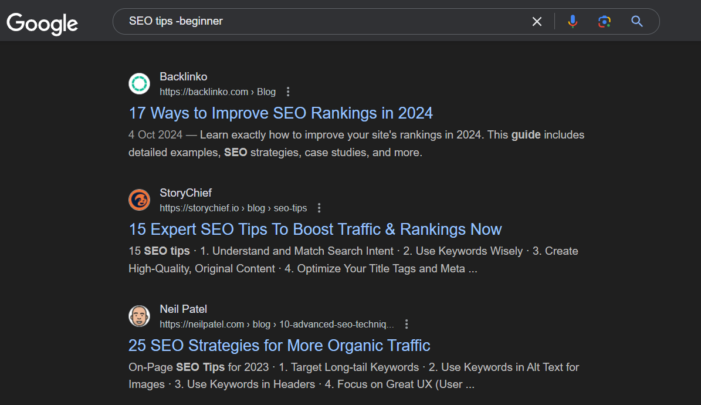Open '25 SEO Strategies for More Organic Traffic'

279,346
